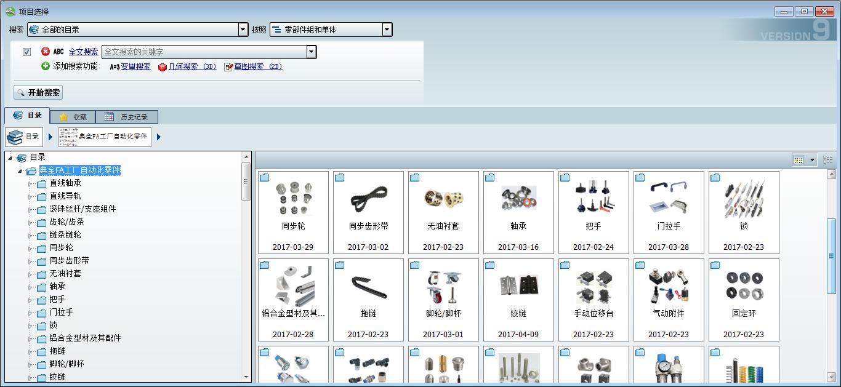Click the 变量搜索 variable search link
This screenshot has height=387, width=841.
point(135,66)
